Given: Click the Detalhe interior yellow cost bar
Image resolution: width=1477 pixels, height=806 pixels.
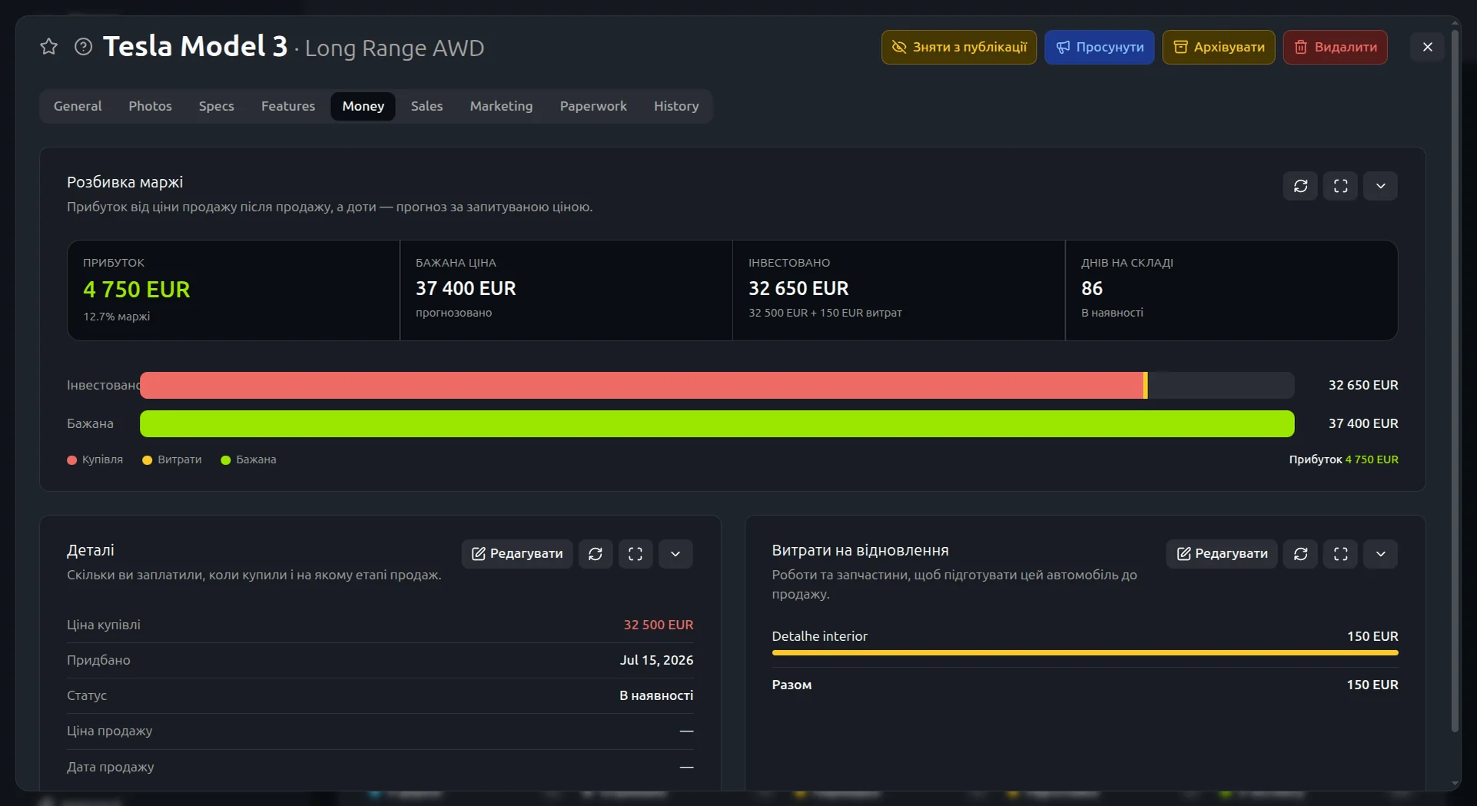Looking at the screenshot, I should (x=1085, y=653).
